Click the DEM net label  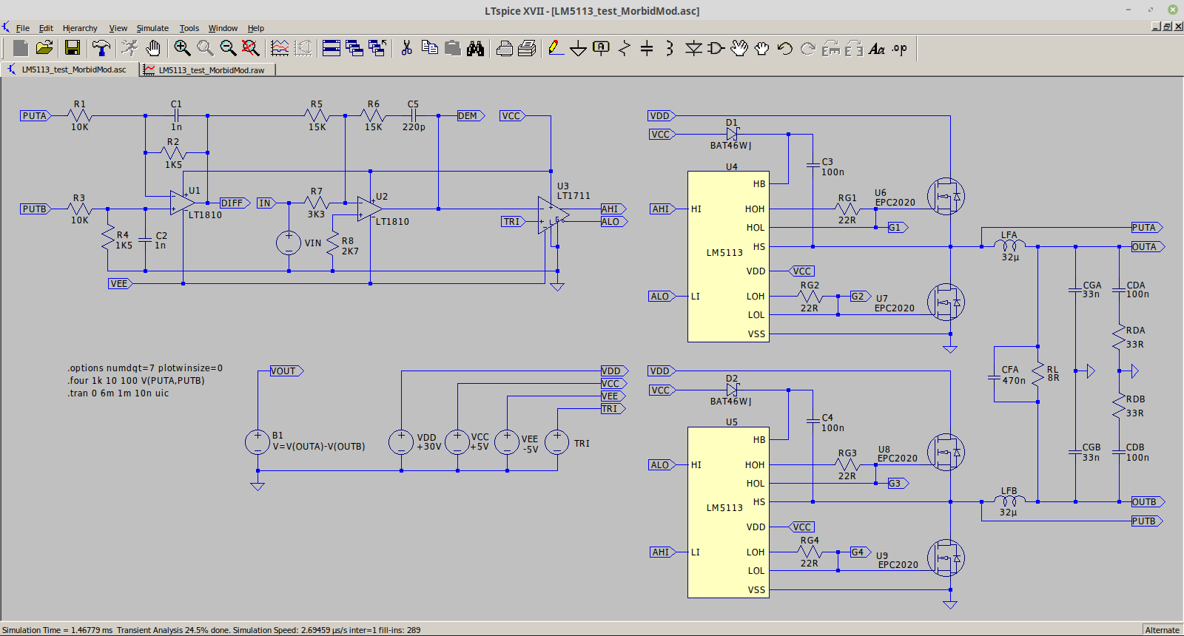point(471,116)
